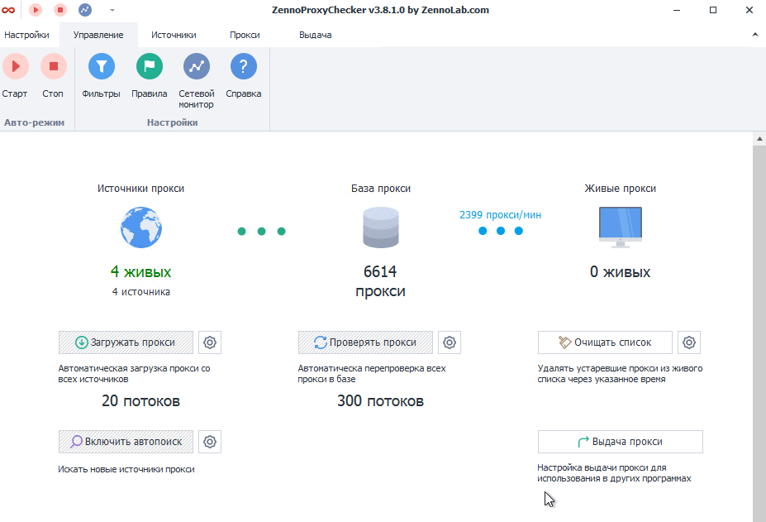The height and width of the screenshot is (522, 766).
Task: Switch to the Управление ribbon tab
Action: [x=98, y=35]
